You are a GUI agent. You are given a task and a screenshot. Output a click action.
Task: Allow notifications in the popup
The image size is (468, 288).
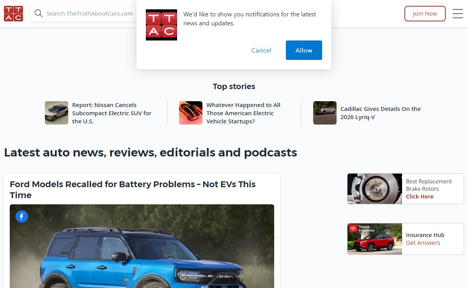pyautogui.click(x=304, y=50)
